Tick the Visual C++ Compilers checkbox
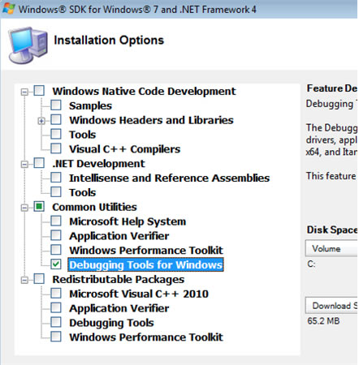 [x=56, y=148]
